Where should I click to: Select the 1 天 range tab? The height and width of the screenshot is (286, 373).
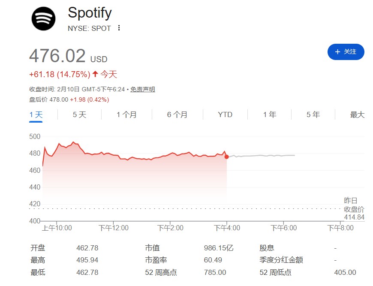coord(36,114)
